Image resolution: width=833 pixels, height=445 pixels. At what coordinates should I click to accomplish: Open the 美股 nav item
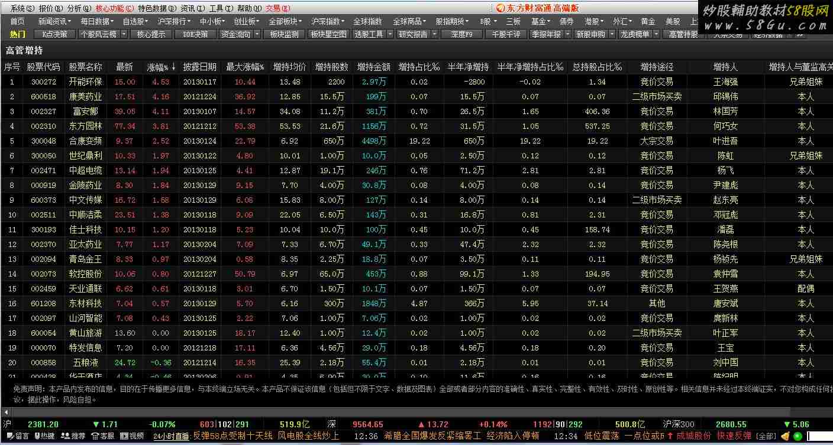point(673,21)
